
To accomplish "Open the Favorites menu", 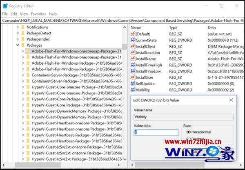I will tap(38, 14).
